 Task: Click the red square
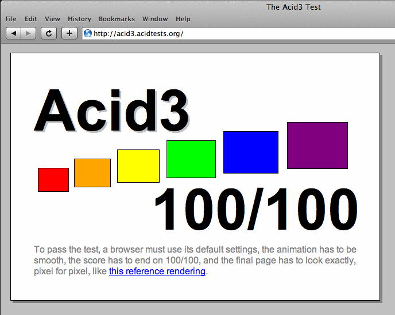53,180
